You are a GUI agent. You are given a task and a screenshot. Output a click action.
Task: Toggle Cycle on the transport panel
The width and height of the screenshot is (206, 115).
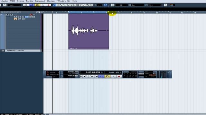tap(101, 76)
